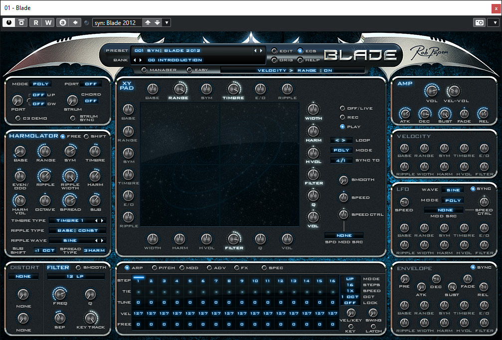Load the previous preset using up arrow
The height and width of the screenshot is (340, 502).
[148, 22]
